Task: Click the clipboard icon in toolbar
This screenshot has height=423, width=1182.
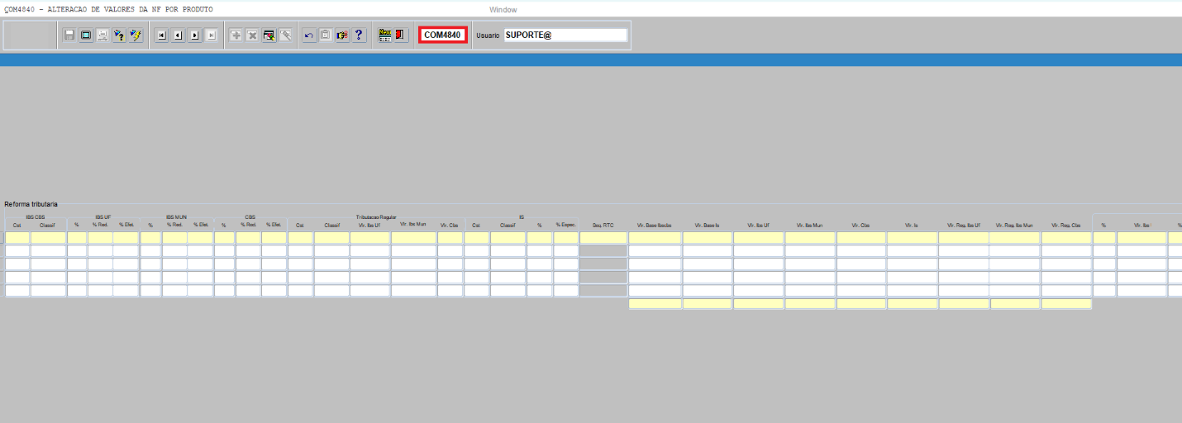Action: (x=326, y=36)
